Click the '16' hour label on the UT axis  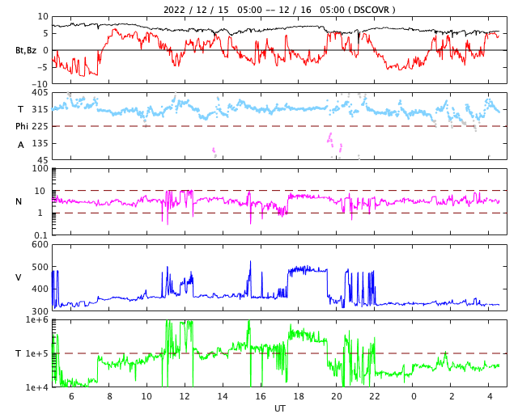(261, 396)
